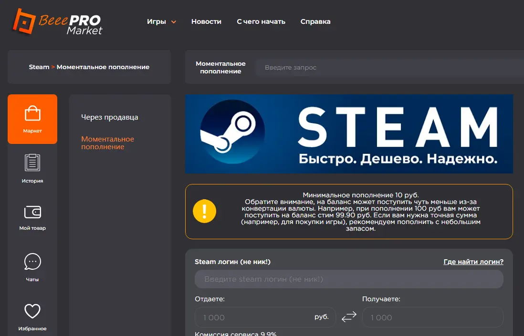Screen dimensions: 524x336
Task: Click the Минимальное пополнение 10 руб. text
Action: pos(361,195)
